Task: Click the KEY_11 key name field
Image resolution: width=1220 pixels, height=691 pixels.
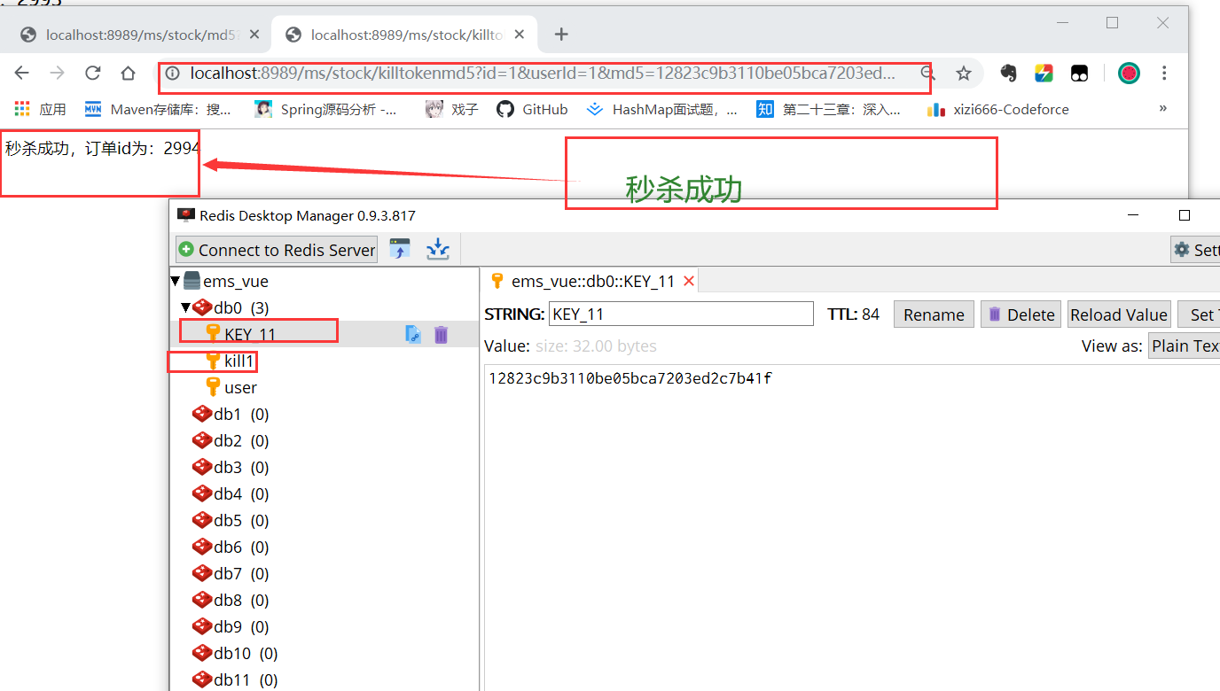Action: [680, 314]
